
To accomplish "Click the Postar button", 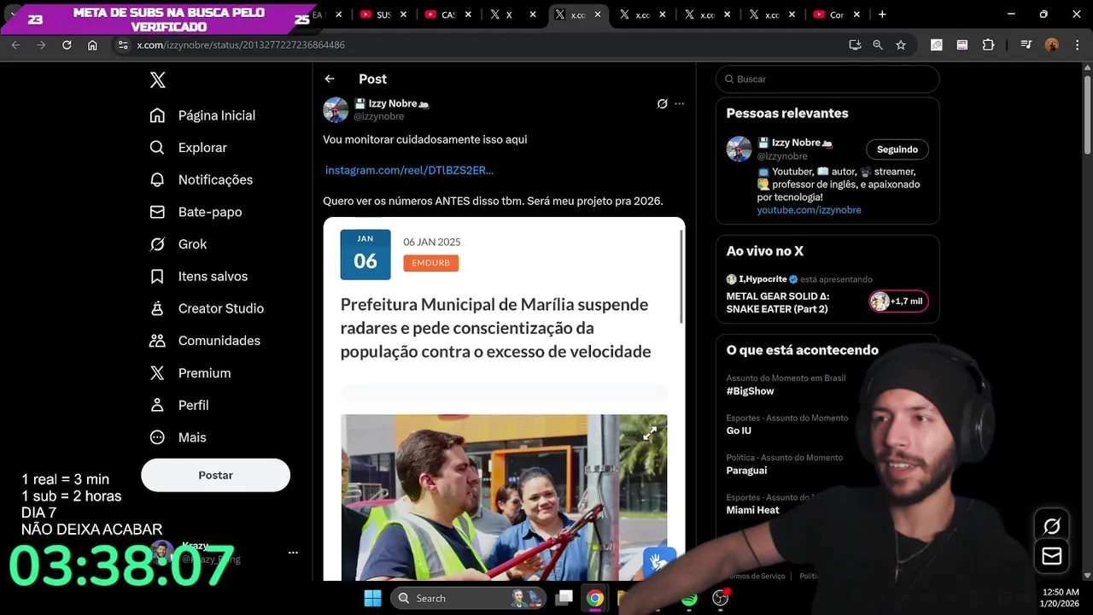I will pos(215,475).
